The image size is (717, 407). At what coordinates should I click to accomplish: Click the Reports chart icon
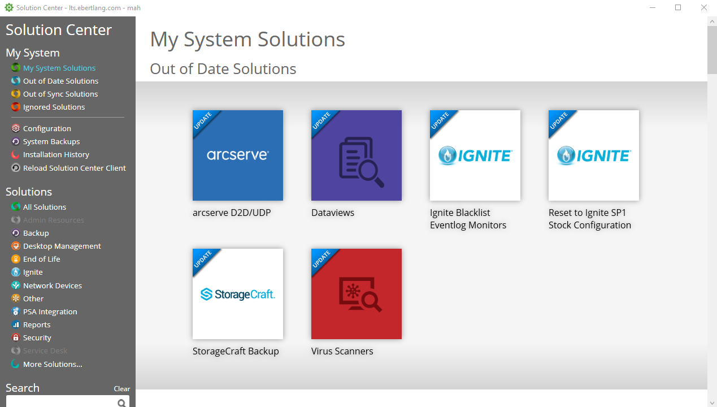point(16,324)
